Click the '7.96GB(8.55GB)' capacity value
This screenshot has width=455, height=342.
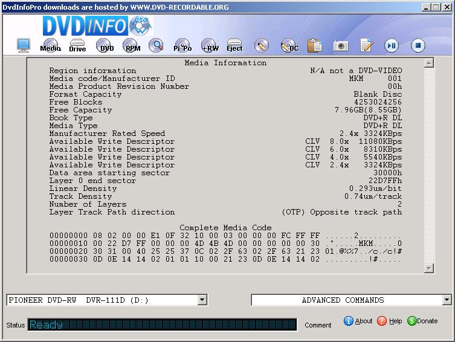[368, 110]
